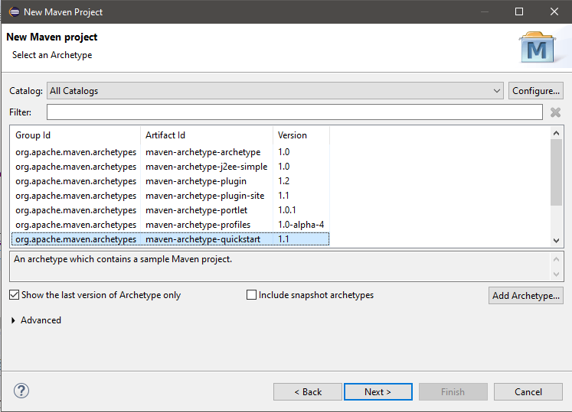Click the Configure... button

(536, 91)
